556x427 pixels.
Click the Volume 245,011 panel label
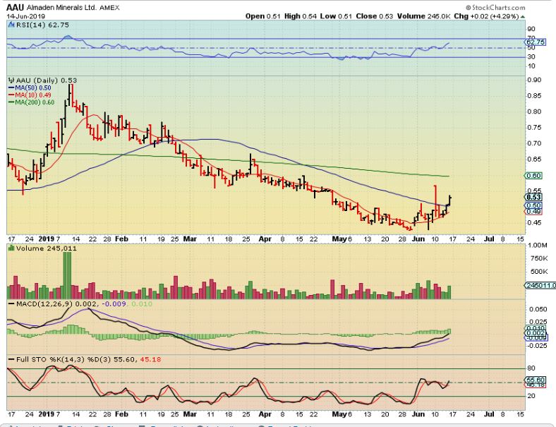(x=47, y=248)
